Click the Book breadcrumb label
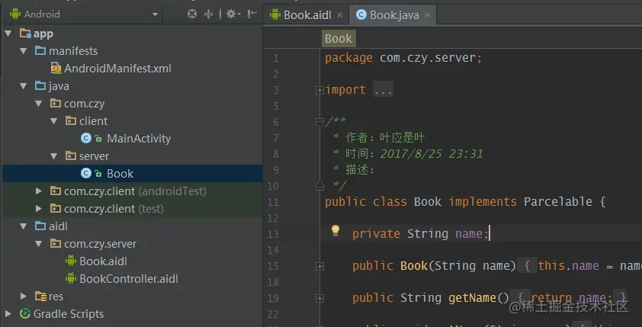 [339, 38]
